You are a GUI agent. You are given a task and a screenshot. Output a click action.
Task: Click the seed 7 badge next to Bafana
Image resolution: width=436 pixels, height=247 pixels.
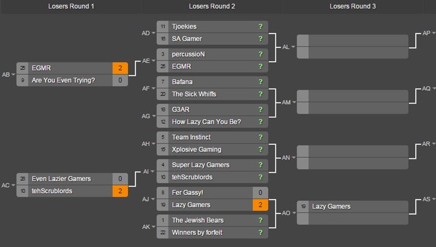coord(163,82)
